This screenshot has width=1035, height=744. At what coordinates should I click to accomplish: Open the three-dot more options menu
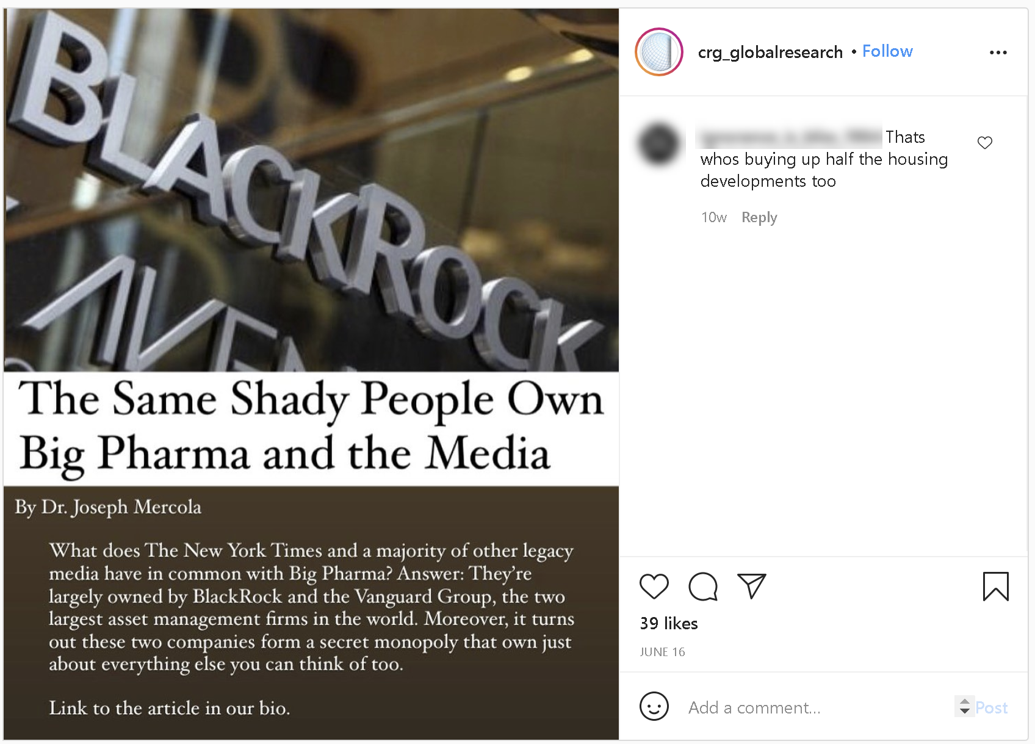point(998,52)
